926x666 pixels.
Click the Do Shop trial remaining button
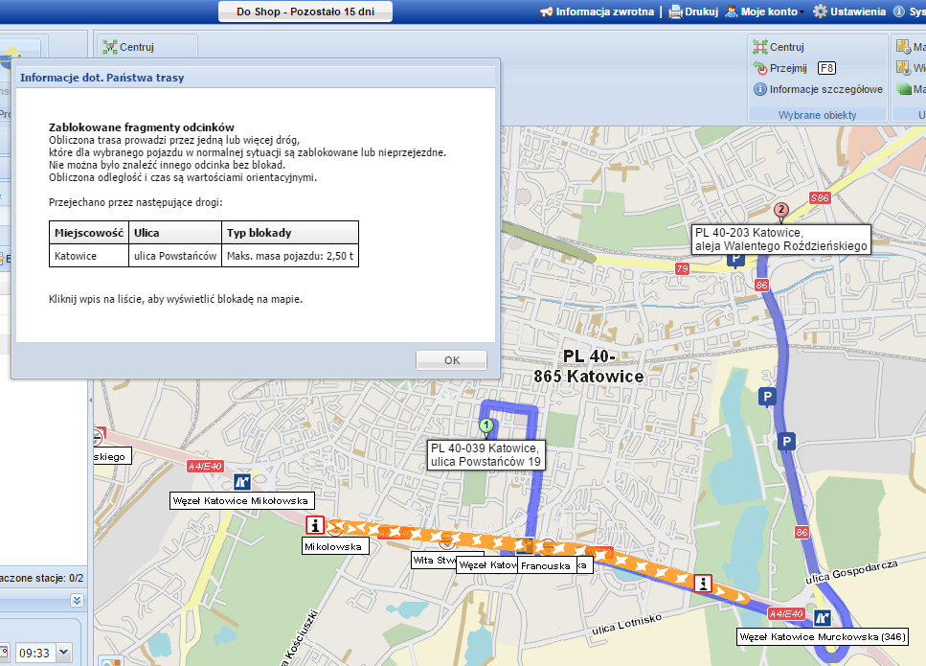(x=305, y=11)
